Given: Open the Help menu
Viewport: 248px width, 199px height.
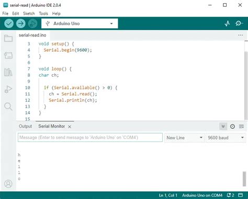Looking at the screenshot, I should pyautogui.click(x=57, y=14).
